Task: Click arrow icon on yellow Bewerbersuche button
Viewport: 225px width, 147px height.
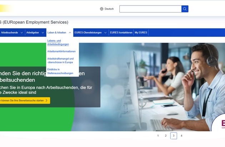Action: tap(46, 101)
